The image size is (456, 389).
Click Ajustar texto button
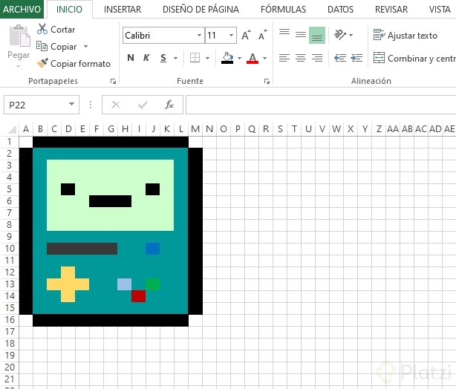pos(405,35)
